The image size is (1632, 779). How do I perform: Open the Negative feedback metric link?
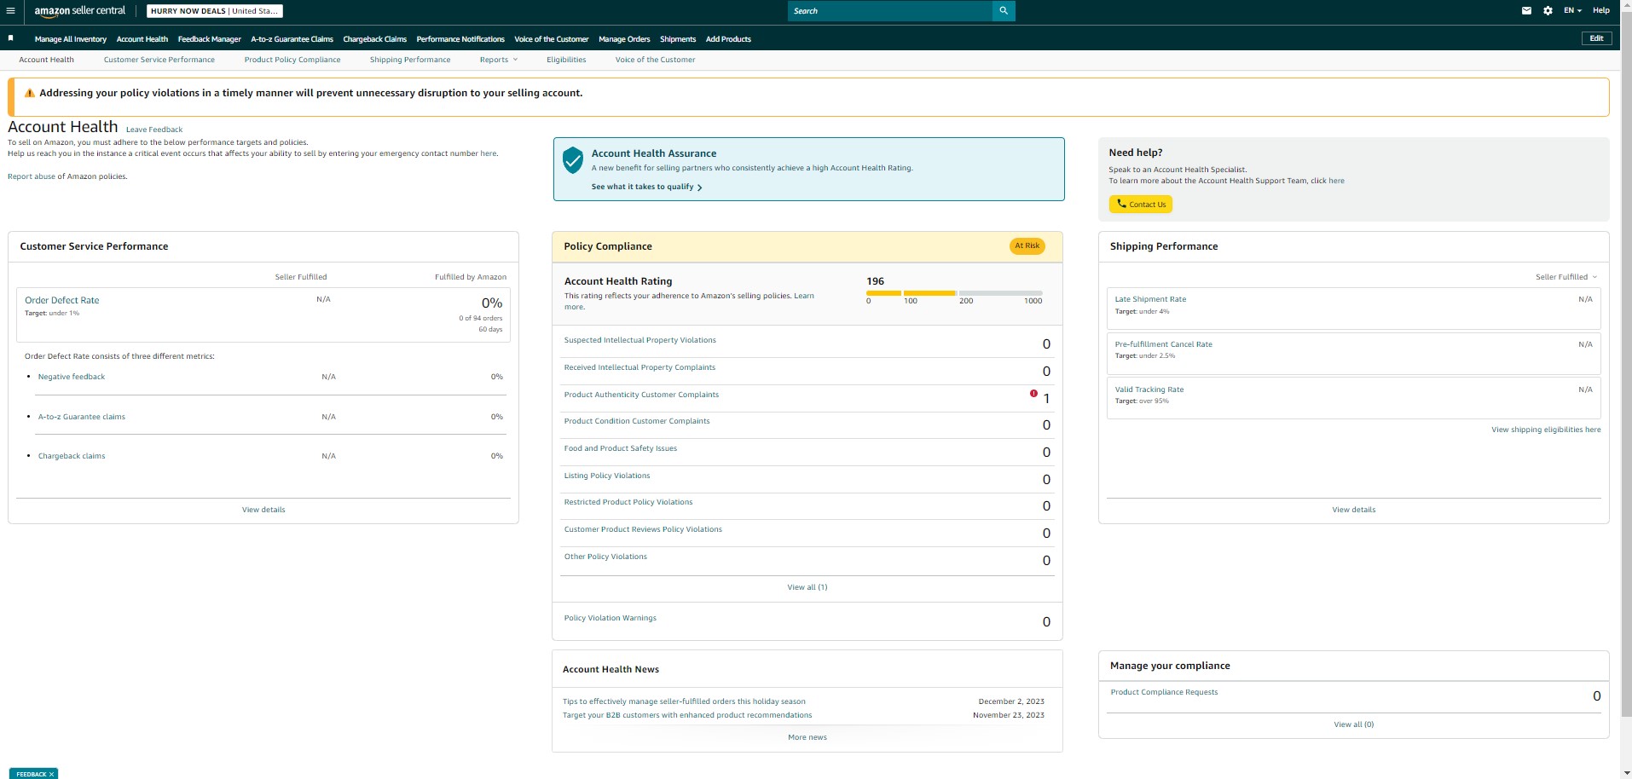click(72, 377)
